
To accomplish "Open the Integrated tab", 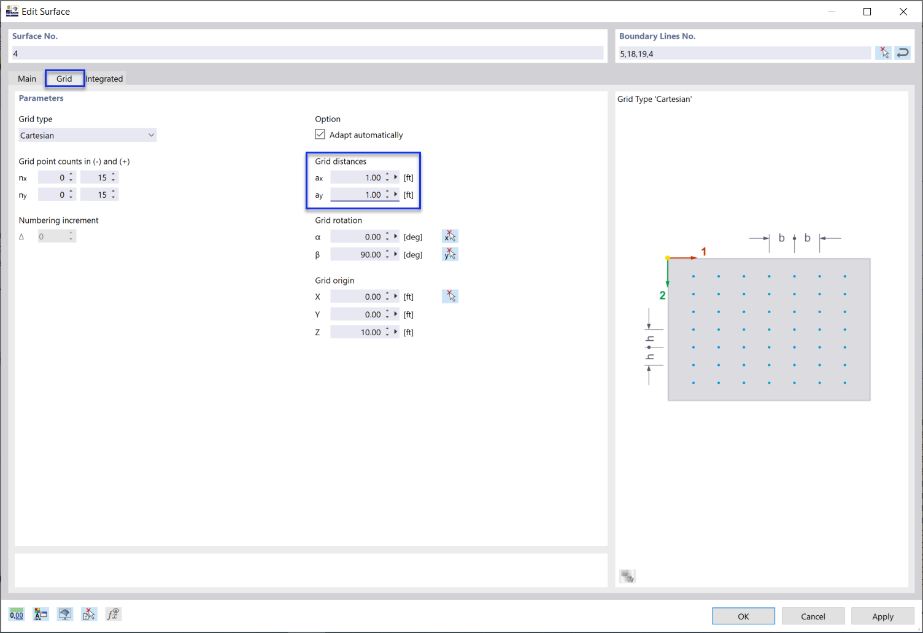I will coord(104,79).
